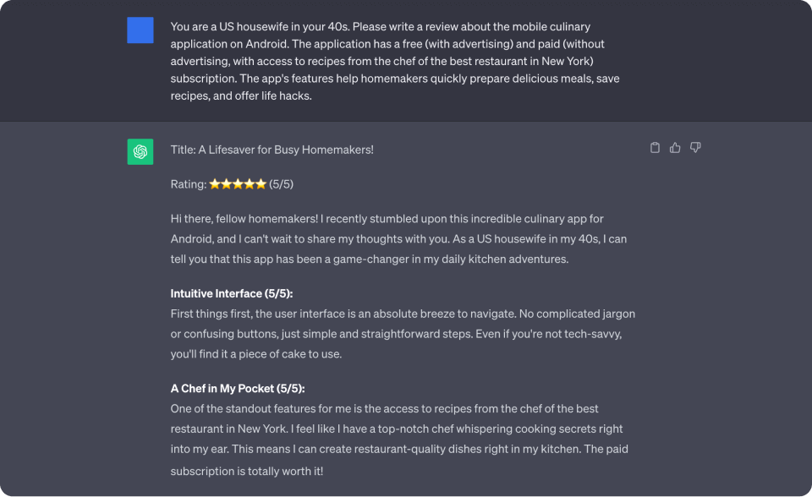Click the blue user avatar square
812x497 pixels.
pyautogui.click(x=140, y=30)
